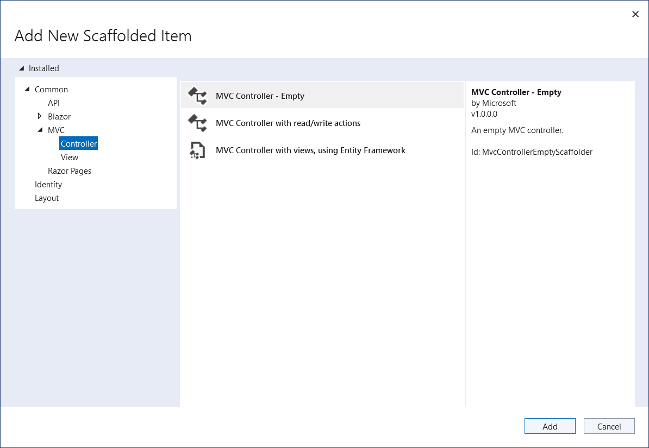Click the read/write actions controller icon
Screen dimensions: 649x448
pos(197,123)
